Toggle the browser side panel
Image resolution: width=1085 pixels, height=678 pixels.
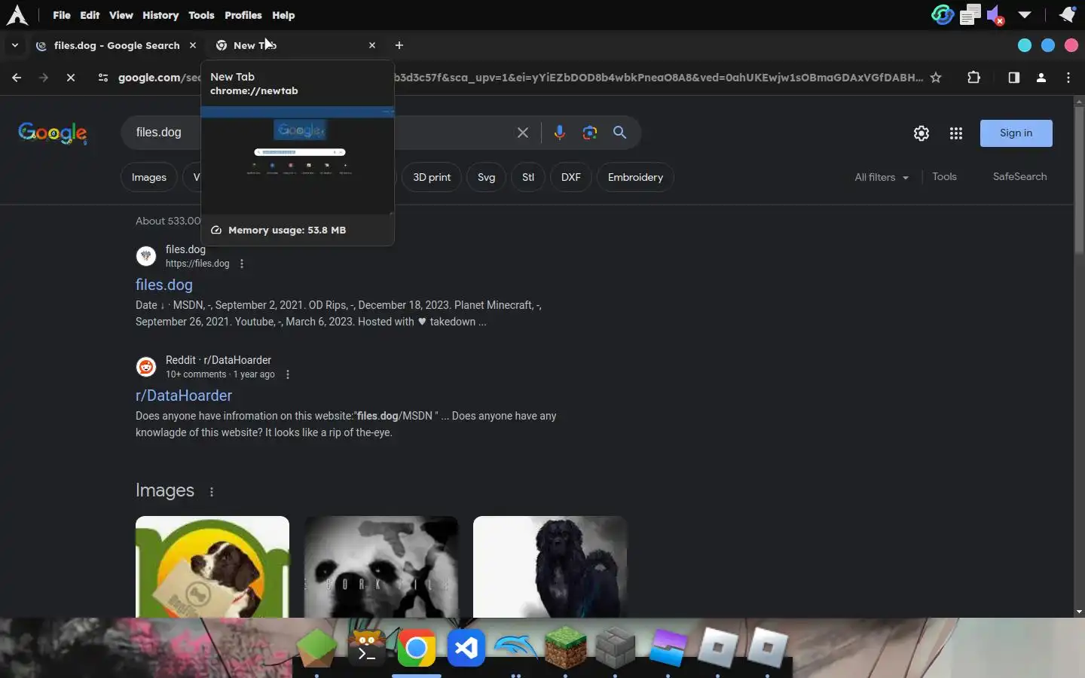[x=1013, y=78]
